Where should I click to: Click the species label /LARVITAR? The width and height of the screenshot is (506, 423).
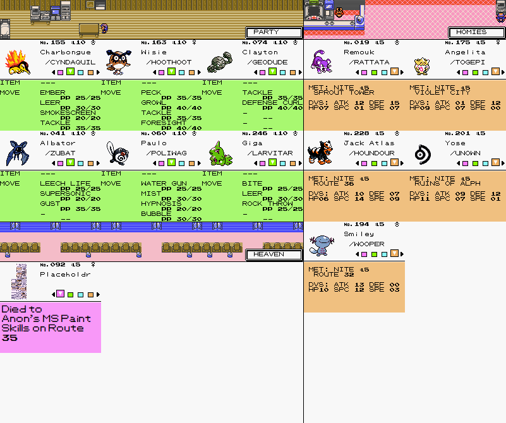tap(270, 153)
